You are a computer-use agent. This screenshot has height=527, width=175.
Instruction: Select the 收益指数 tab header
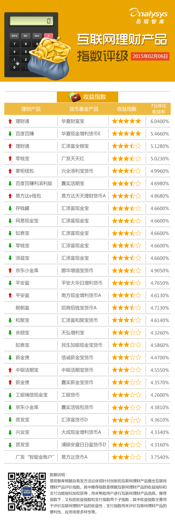[87, 97]
